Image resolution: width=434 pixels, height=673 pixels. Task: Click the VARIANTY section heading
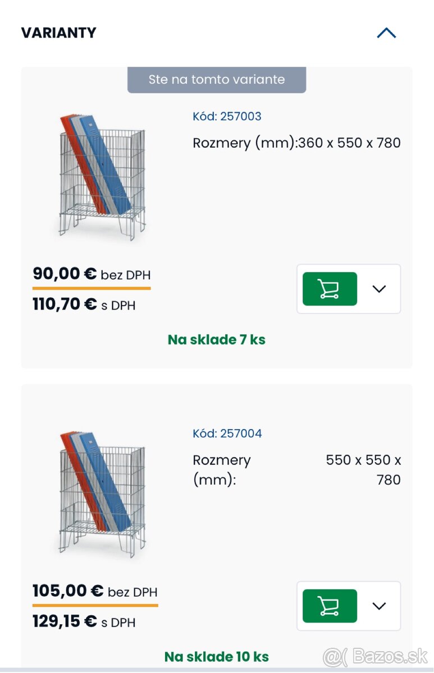click(59, 33)
